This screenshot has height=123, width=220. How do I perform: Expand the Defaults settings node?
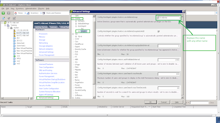coord(76,21)
